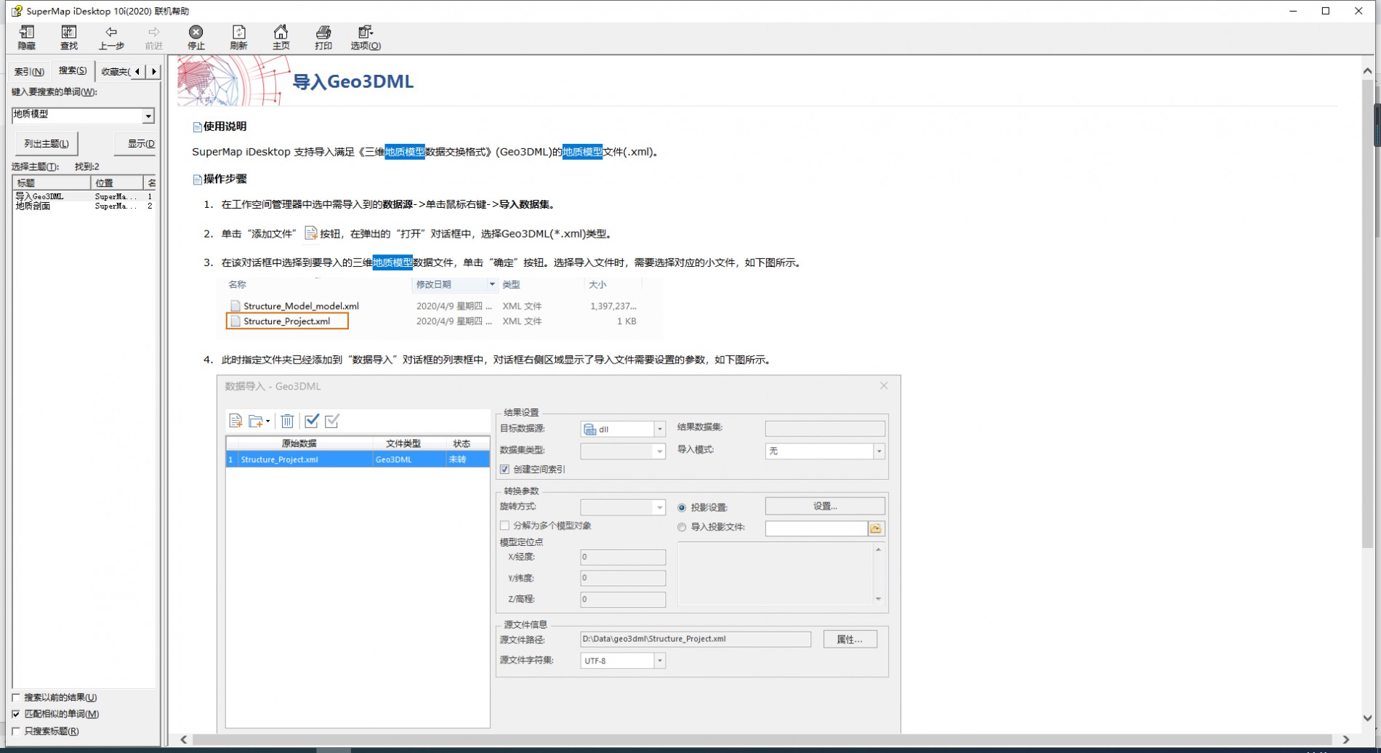Screen dimensions: 1381x753
Task: Toggle the 搜索以前的结果(U) checkbox
Action: click(16, 697)
